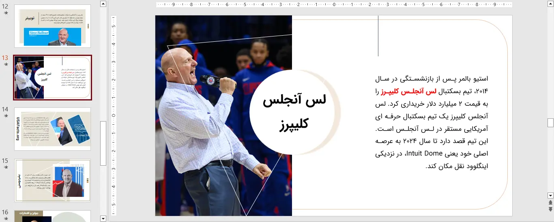Click the down arrow of the slide editor scrollbar
Image resolution: width=554 pixels, height=222 pixels.
click(x=550, y=195)
